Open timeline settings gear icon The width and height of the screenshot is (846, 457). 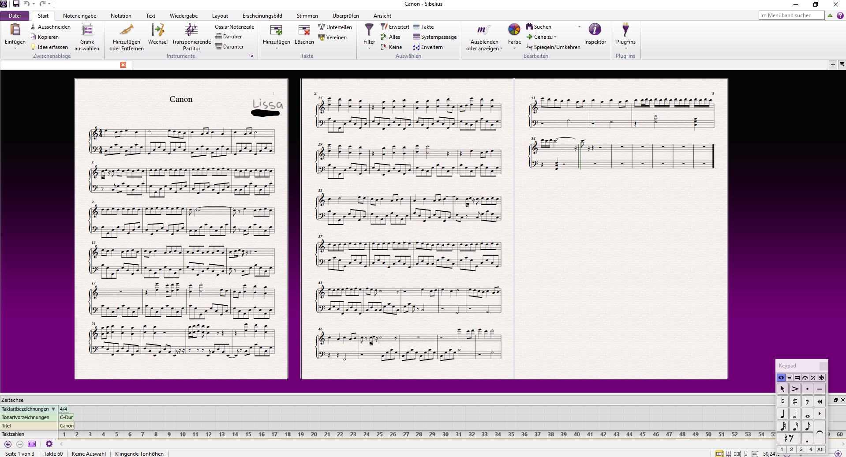click(x=49, y=444)
